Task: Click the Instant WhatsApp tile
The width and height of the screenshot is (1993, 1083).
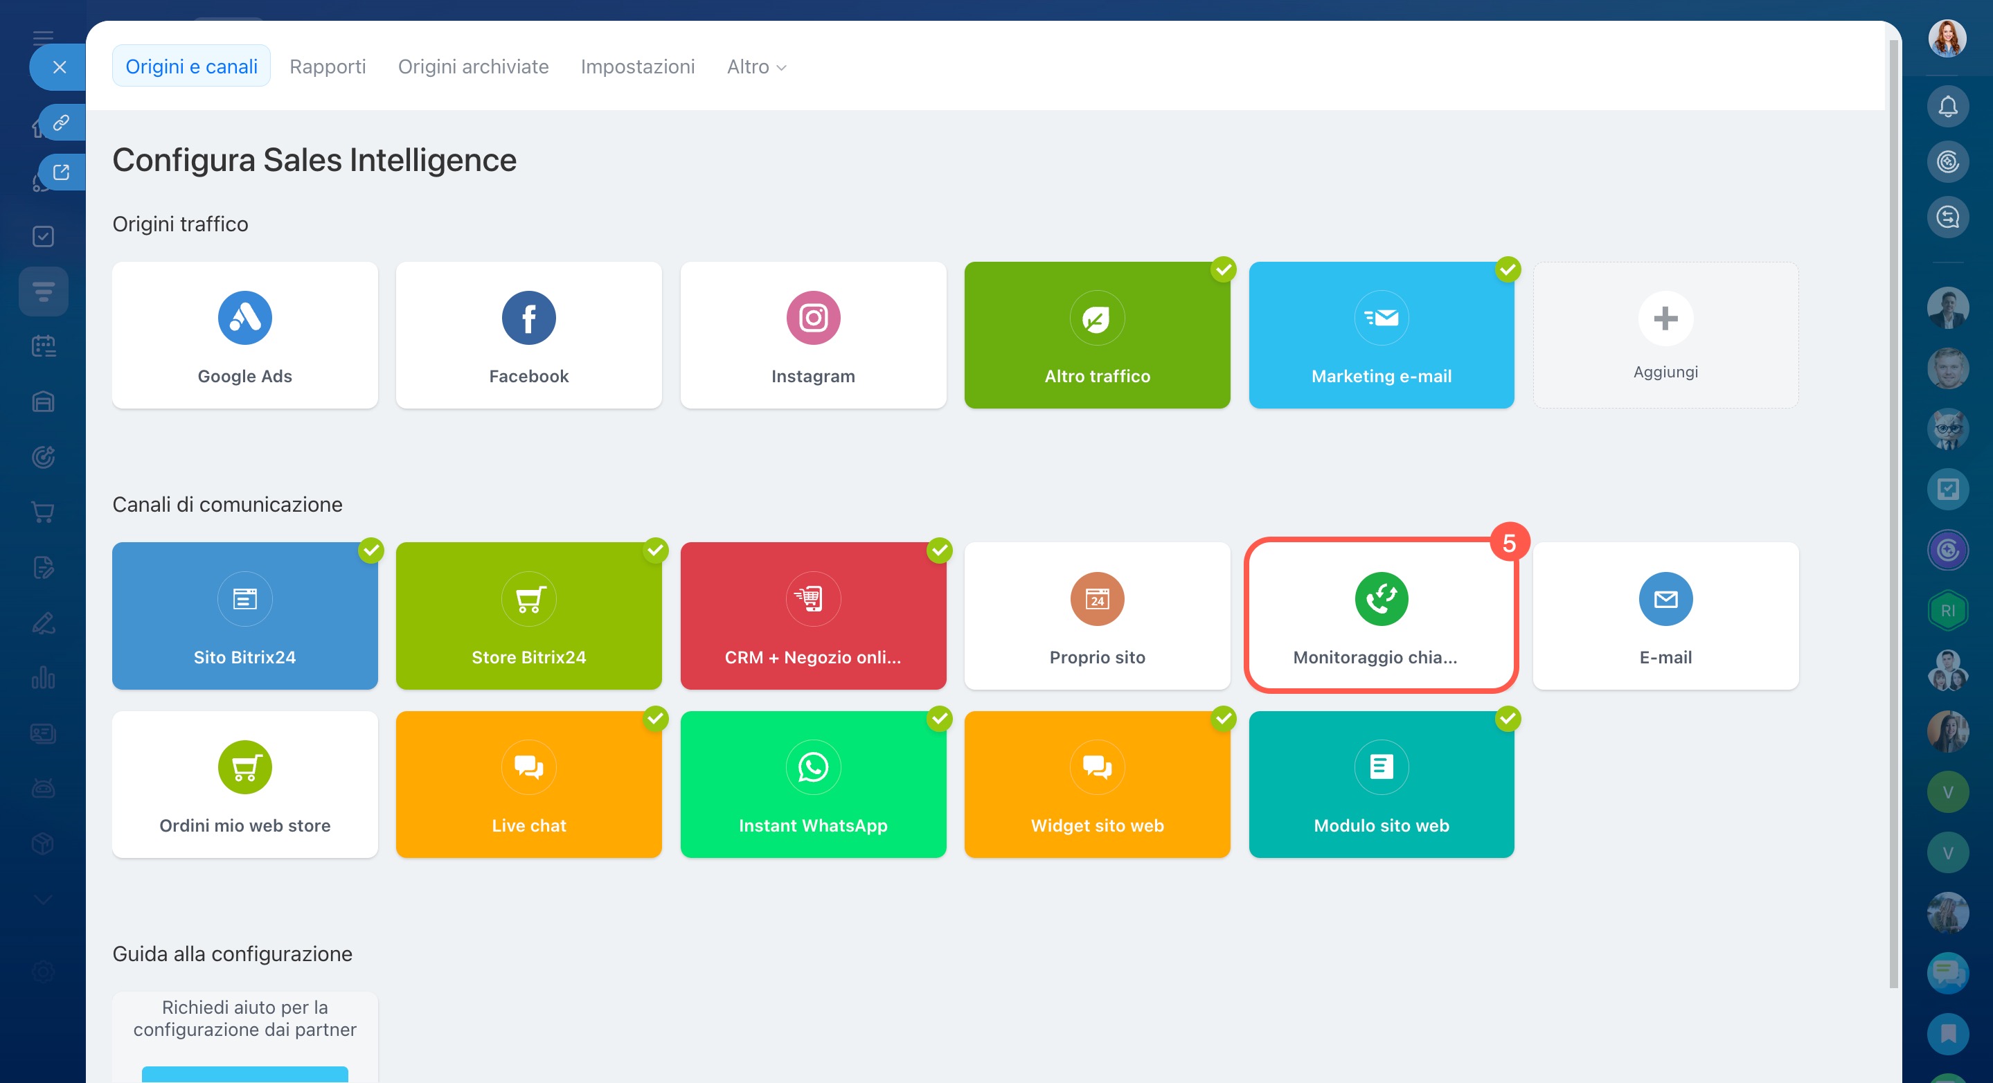Action: click(812, 784)
